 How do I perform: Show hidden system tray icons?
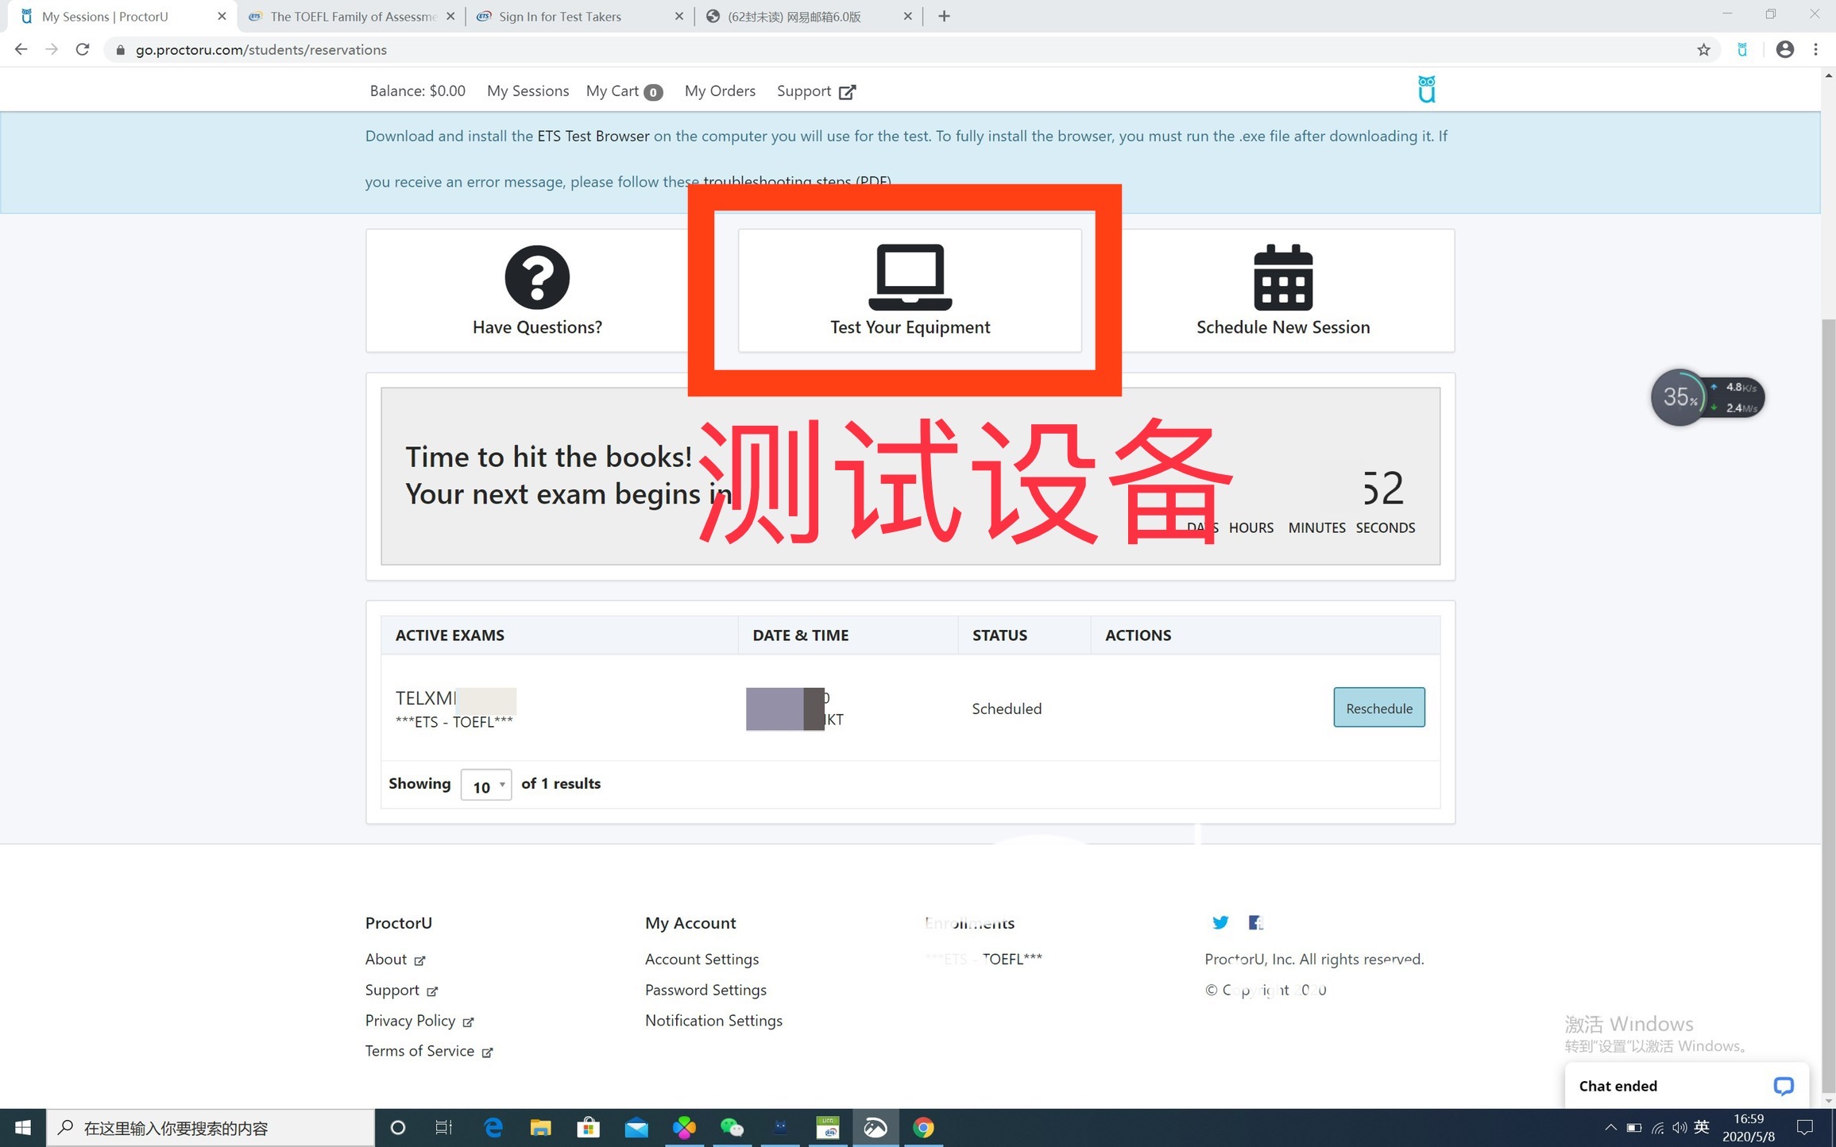pyautogui.click(x=1610, y=1128)
